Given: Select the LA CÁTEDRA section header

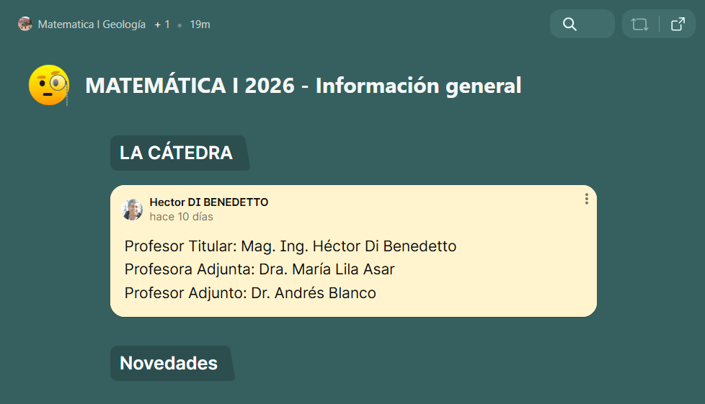Looking at the screenshot, I should pyautogui.click(x=177, y=153).
